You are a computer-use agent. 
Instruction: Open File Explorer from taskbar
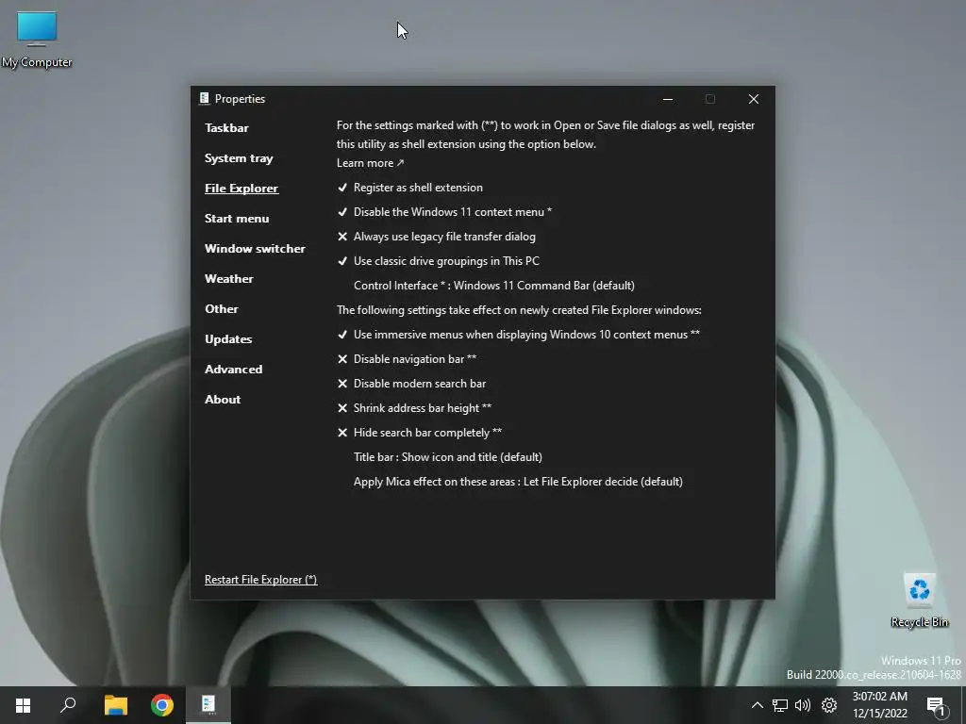(115, 705)
